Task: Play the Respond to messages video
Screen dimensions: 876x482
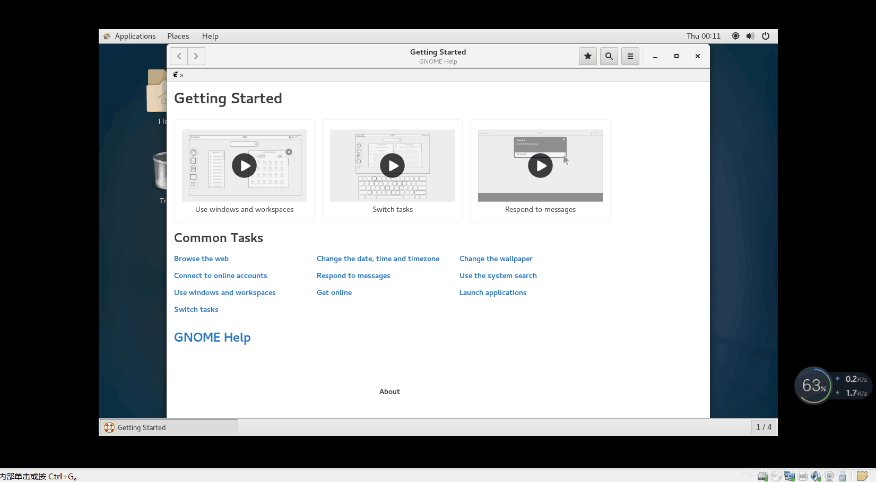Action: coord(540,166)
